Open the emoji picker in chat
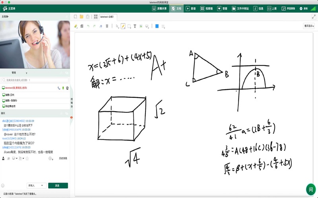Viewport: 318px width, 198px height. 3,185
